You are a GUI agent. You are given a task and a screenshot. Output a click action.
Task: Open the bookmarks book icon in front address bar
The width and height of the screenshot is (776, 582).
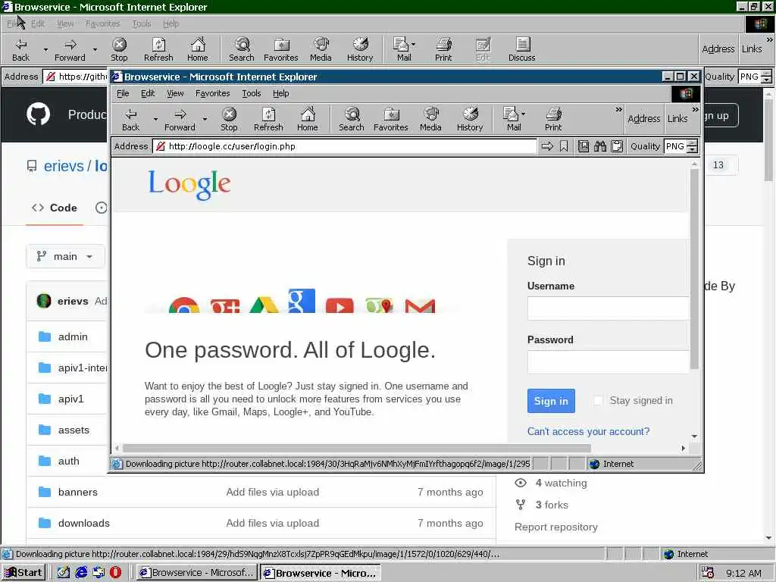point(584,146)
